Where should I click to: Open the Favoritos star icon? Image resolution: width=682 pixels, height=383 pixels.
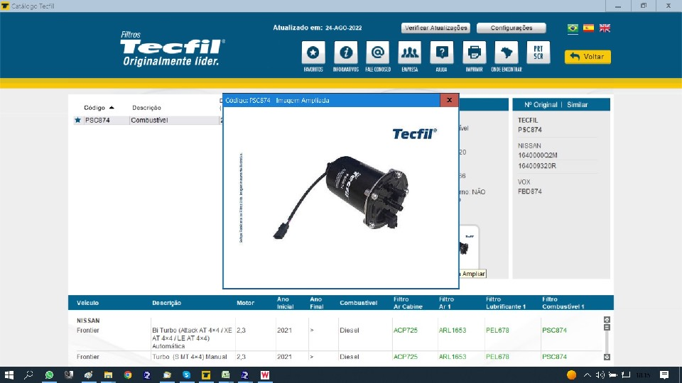click(x=313, y=53)
